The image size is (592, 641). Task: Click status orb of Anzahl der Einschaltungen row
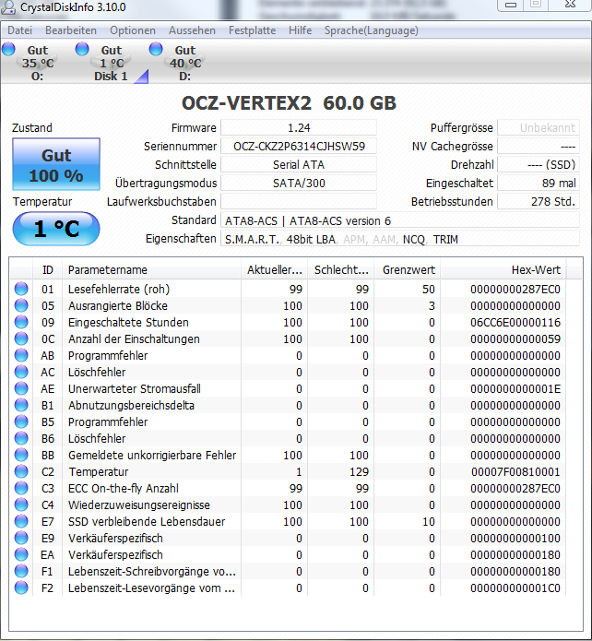click(21, 338)
